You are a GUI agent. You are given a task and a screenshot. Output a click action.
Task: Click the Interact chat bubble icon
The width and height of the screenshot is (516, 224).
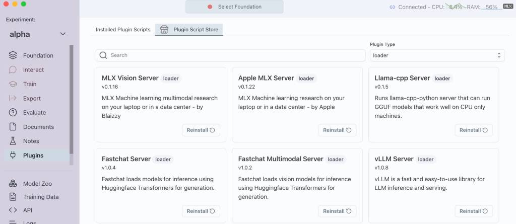coord(13,69)
